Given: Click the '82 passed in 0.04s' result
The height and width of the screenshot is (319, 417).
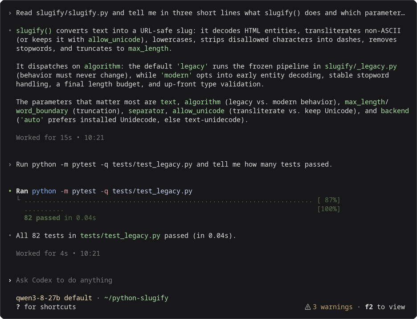Looking at the screenshot, I should pyautogui.click(x=60, y=218).
